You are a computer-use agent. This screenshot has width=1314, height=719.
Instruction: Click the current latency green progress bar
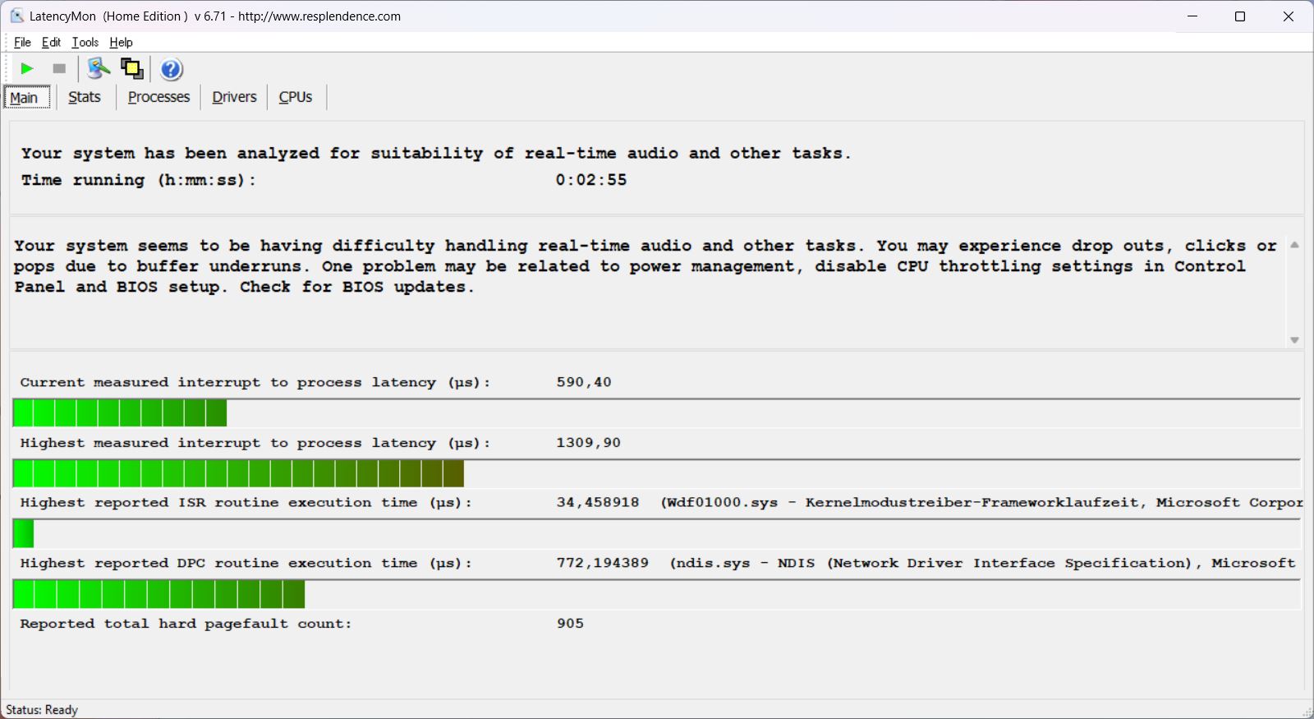click(656, 413)
